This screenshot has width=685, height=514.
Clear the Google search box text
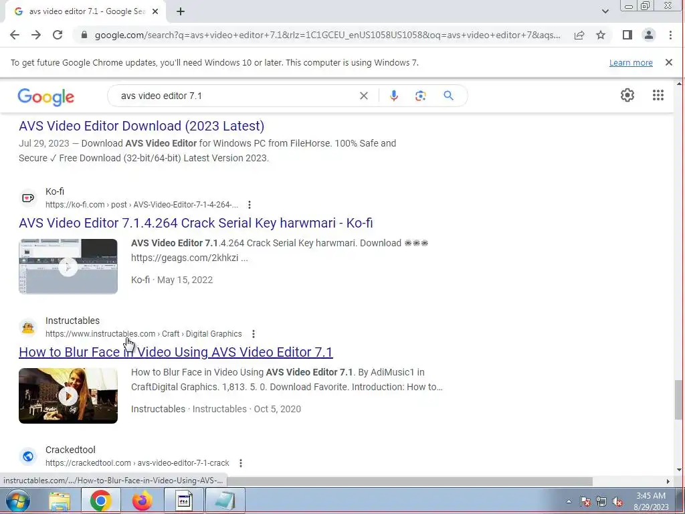coord(363,96)
